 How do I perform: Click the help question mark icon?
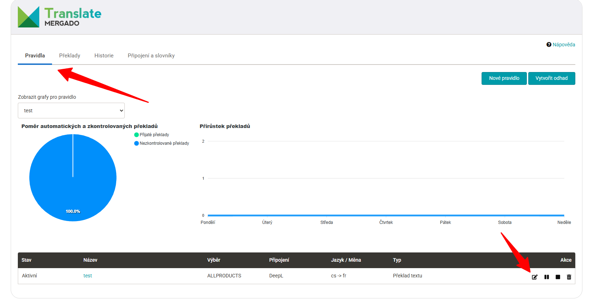(549, 45)
